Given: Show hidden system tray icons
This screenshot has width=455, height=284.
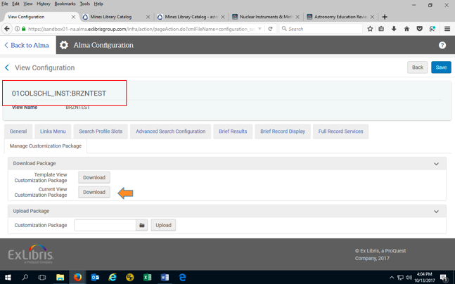Looking at the screenshot, I should tap(392, 278).
